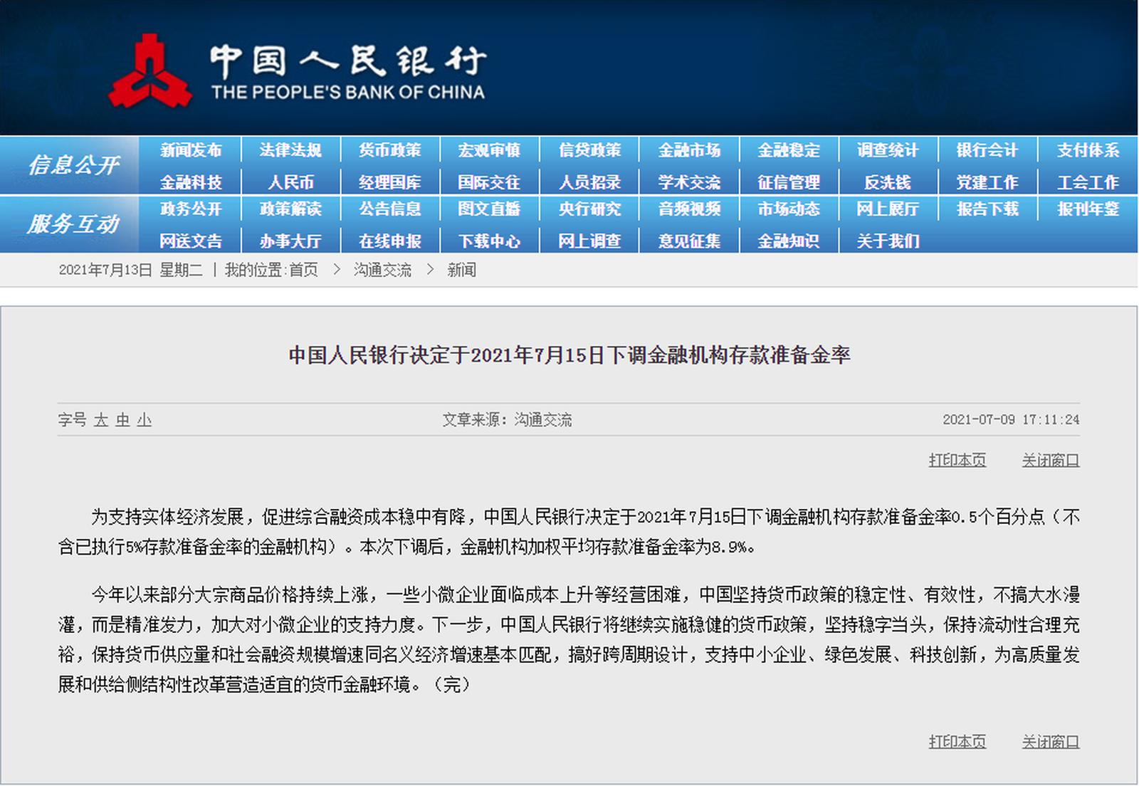Navigate to 政务公开
Image resolution: width=1139 pixels, height=786 pixels.
(191, 209)
